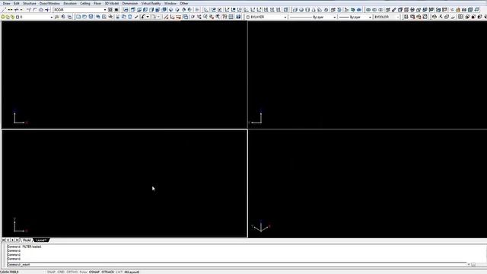
Task: Open the Elevation menu
Action: pos(70,3)
